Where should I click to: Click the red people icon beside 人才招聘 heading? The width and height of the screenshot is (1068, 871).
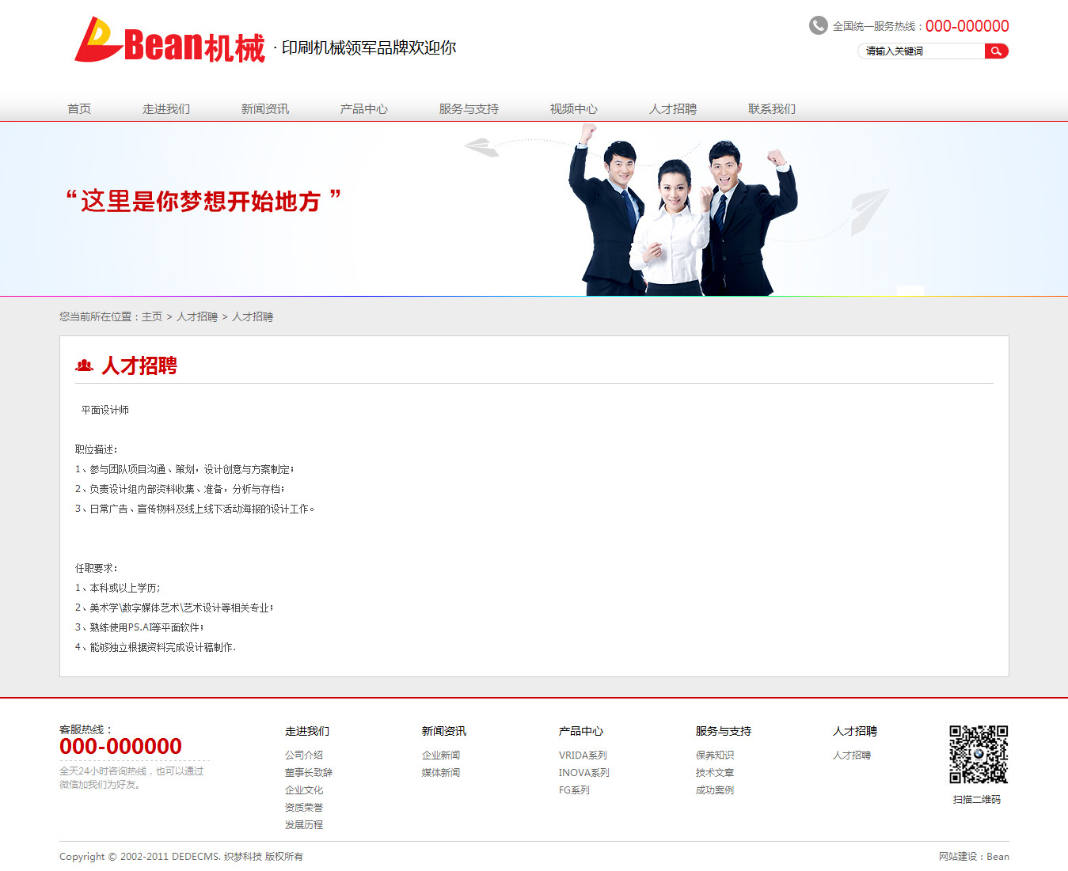click(84, 365)
